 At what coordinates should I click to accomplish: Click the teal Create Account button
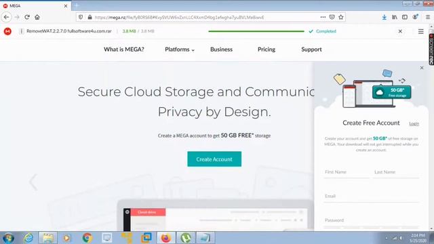[x=214, y=159]
